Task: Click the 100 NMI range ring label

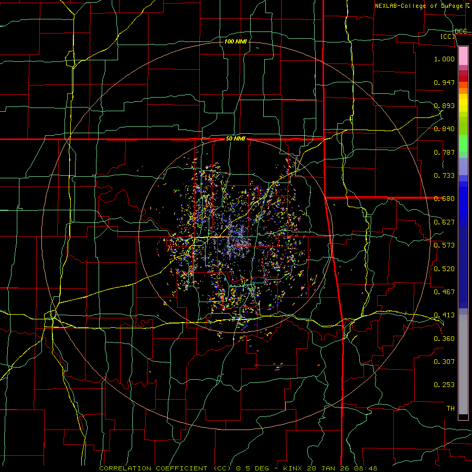Action: (x=235, y=41)
